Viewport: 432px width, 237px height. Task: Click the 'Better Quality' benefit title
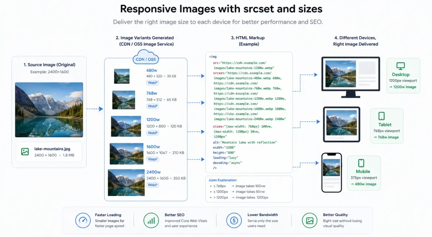(x=336, y=215)
